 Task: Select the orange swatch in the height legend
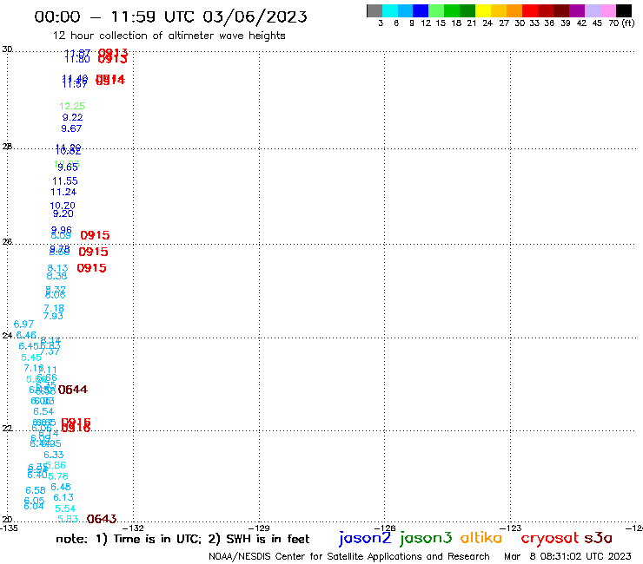pyautogui.click(x=514, y=10)
